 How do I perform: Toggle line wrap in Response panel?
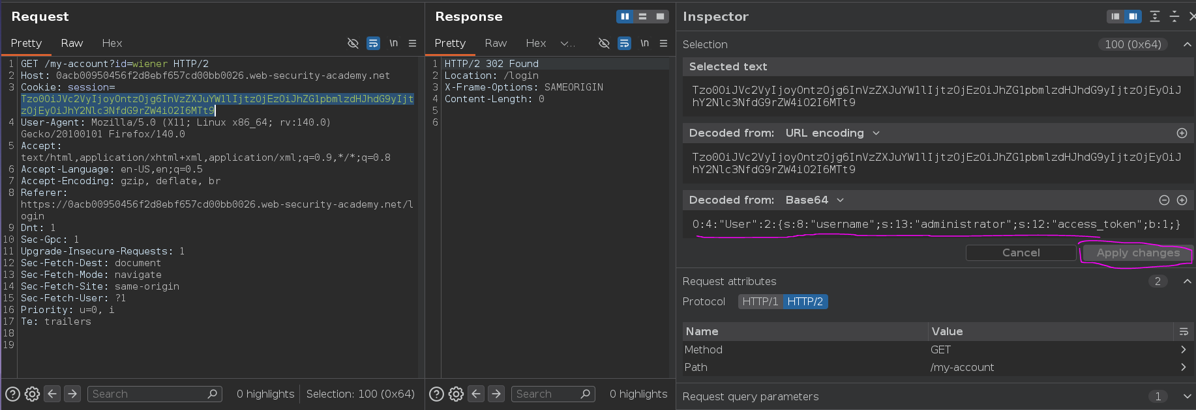point(624,43)
